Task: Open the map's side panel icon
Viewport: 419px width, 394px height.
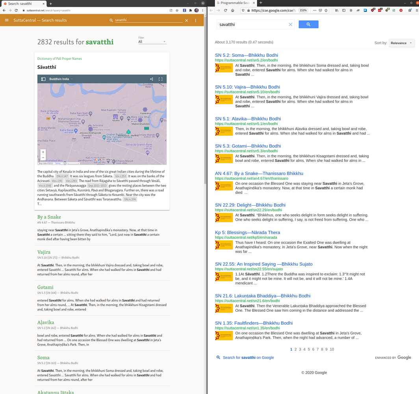Action: [44, 79]
